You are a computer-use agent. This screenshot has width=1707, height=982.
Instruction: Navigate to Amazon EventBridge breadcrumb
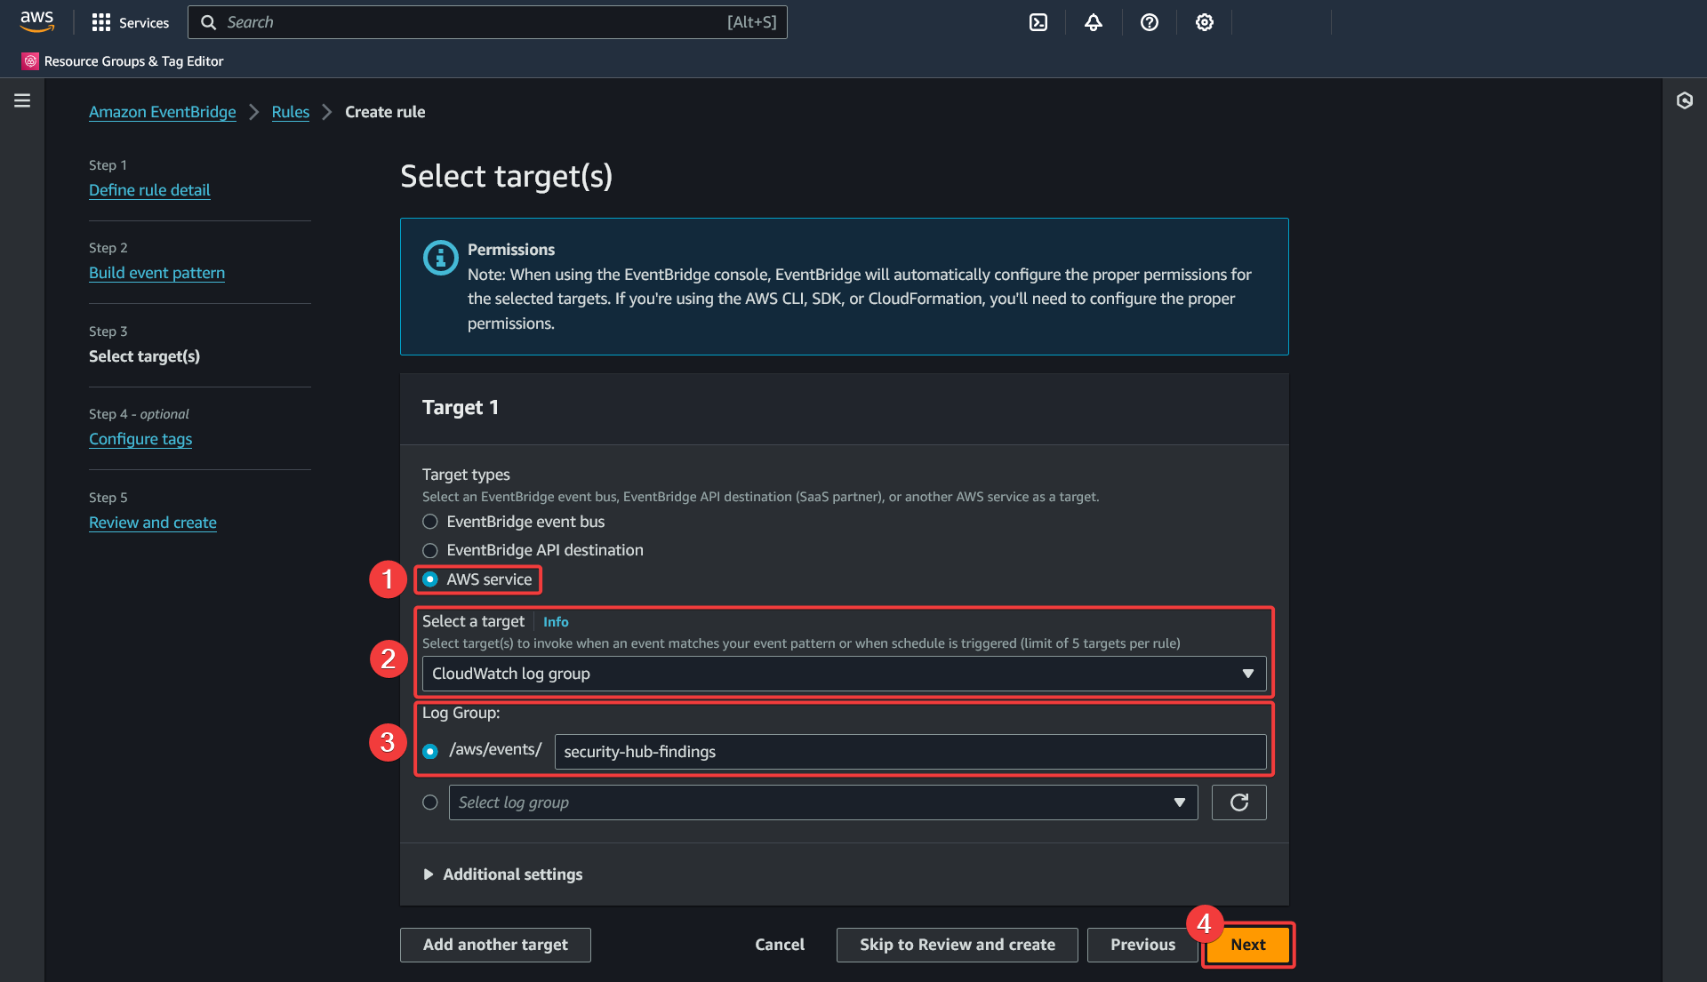coord(162,110)
